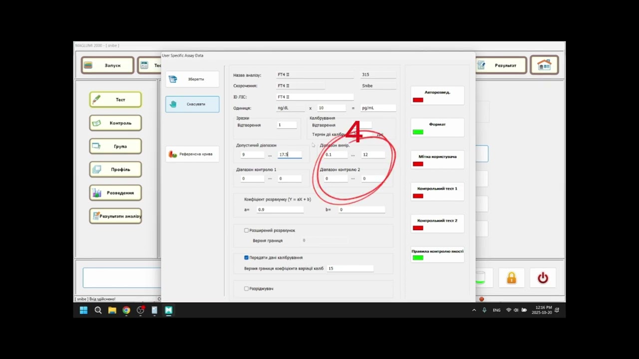The image size is (639, 359).
Task: Click the Зберегти (save) button
Action: [x=192, y=79]
